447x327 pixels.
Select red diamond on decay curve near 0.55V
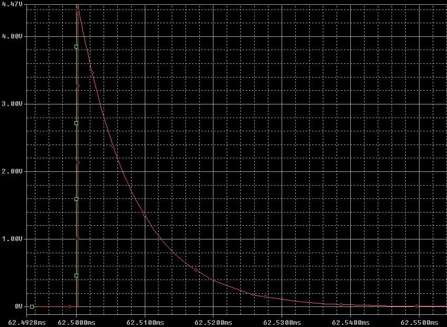(196, 270)
